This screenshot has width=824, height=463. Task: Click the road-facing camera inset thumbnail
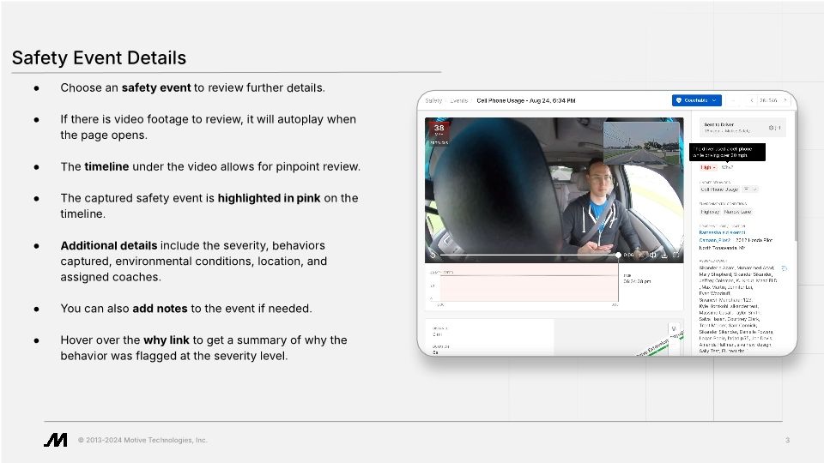[x=642, y=143]
